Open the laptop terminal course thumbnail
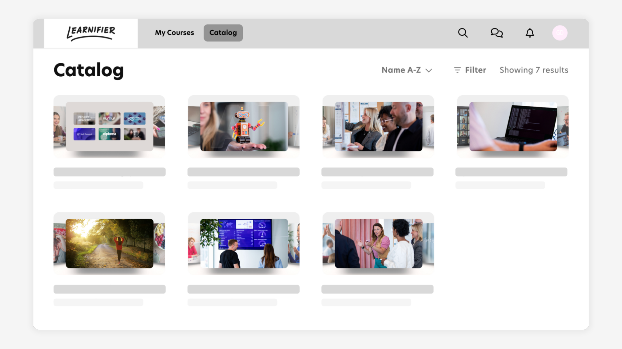This screenshot has width=622, height=349. 513,126
